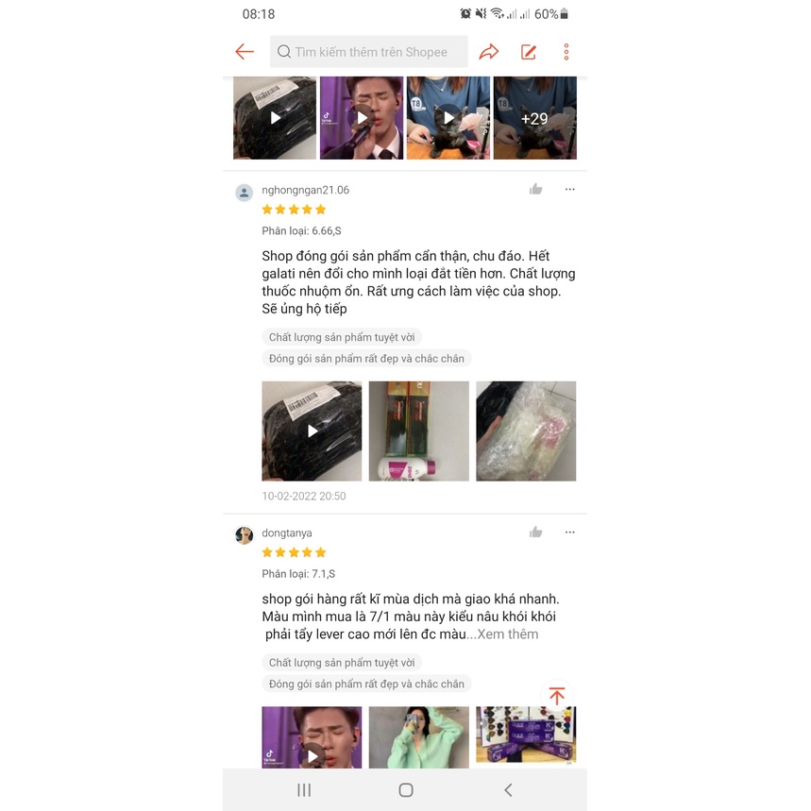811x811 pixels.
Task: Play the black package video in review
Action: point(312,431)
